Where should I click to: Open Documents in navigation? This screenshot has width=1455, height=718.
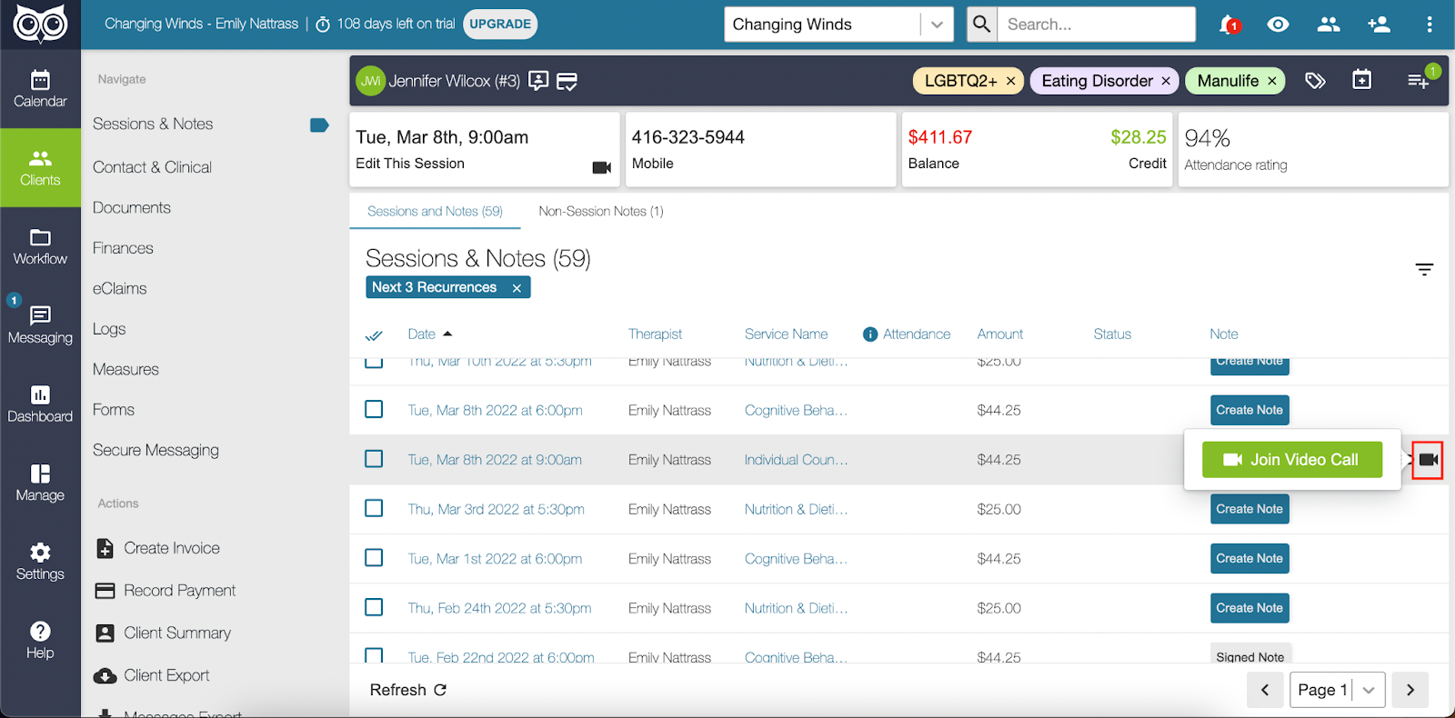[x=132, y=207]
